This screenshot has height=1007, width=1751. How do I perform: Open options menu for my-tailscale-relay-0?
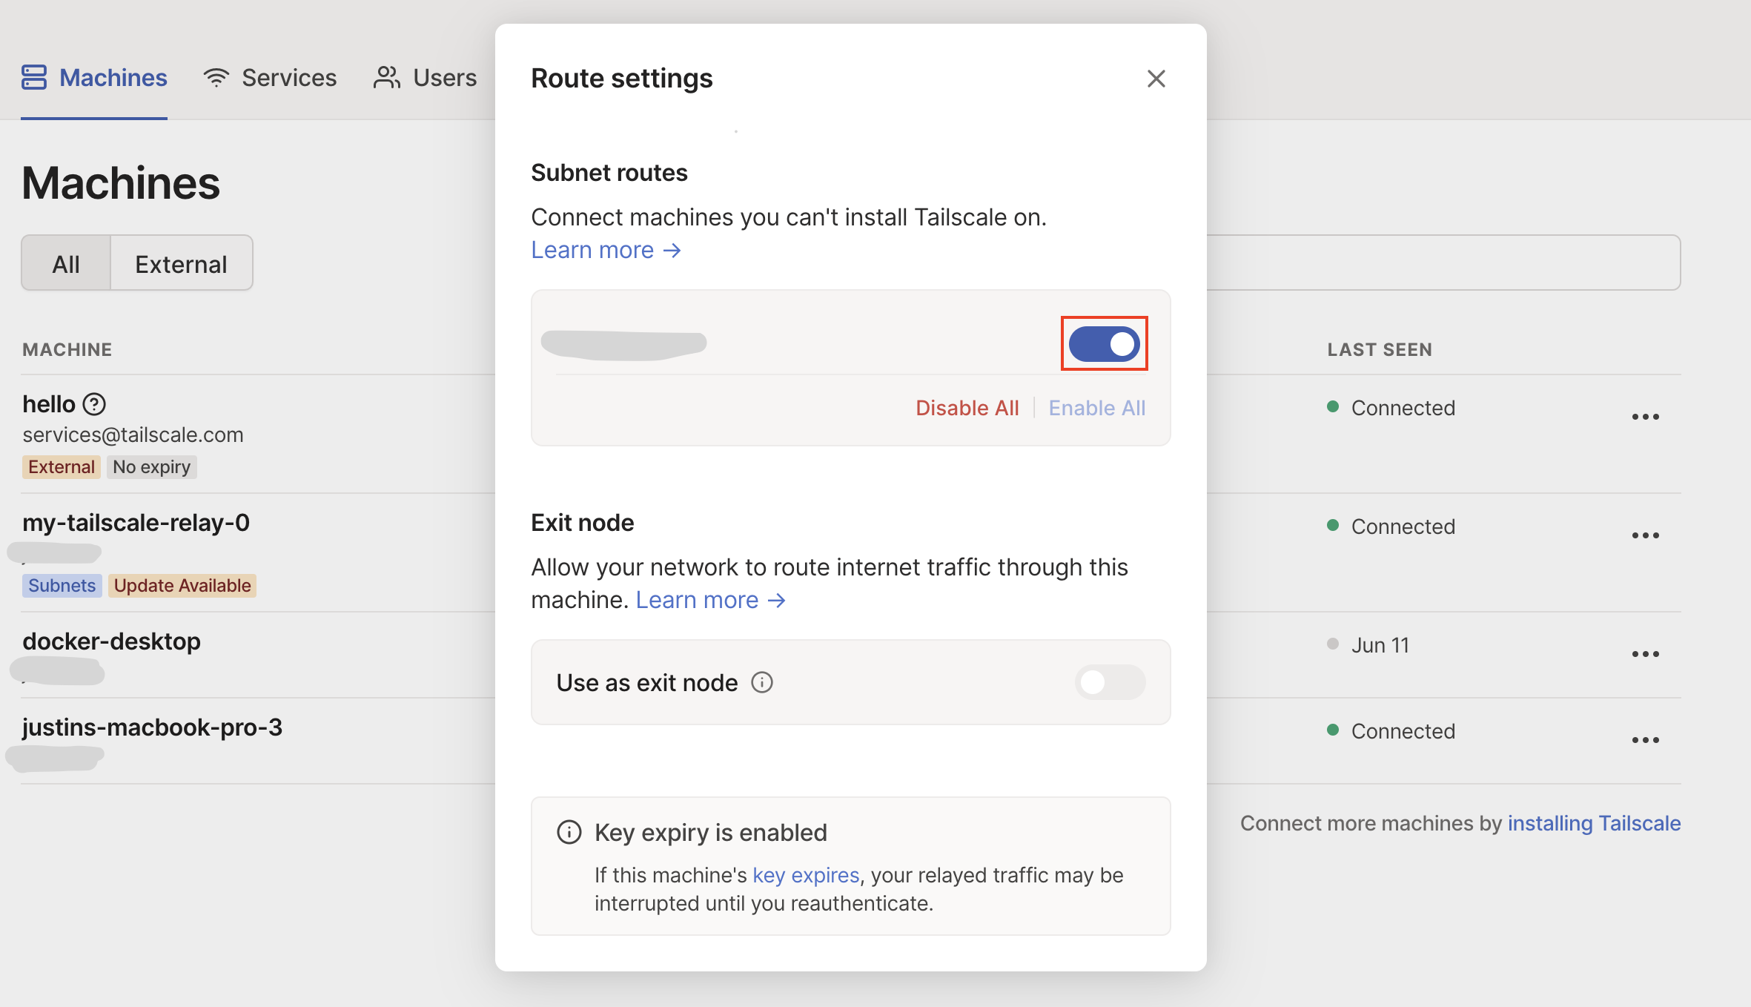click(x=1645, y=535)
